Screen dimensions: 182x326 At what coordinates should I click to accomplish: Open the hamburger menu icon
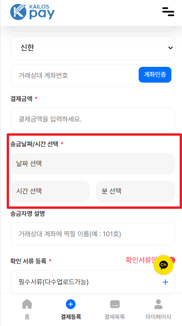(168, 12)
